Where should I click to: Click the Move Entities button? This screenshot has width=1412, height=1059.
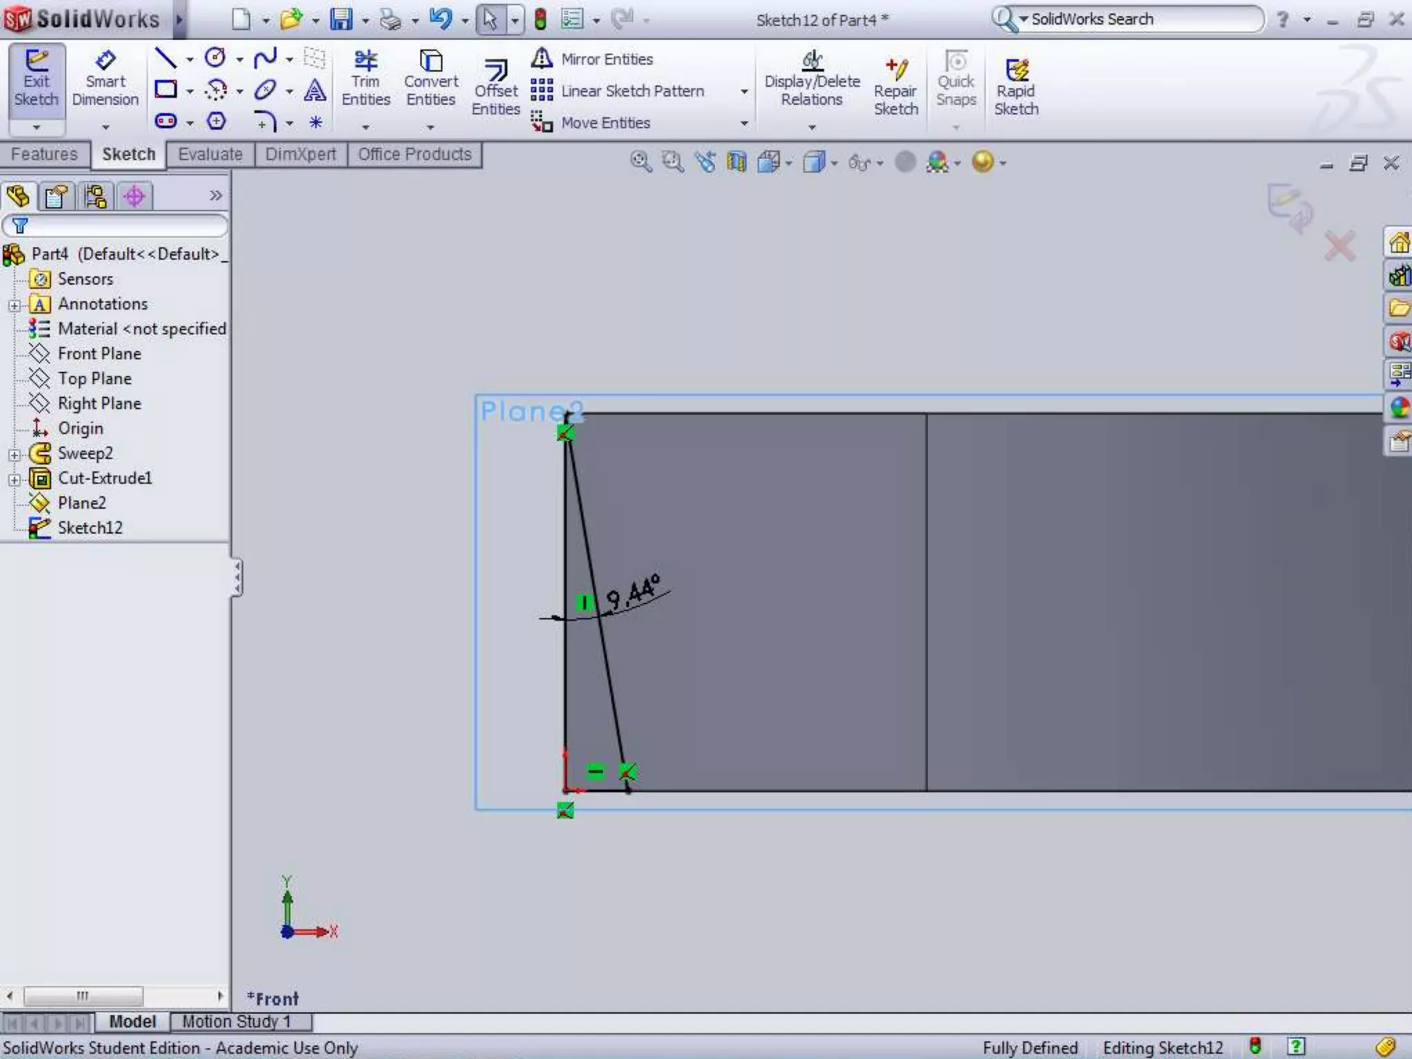tap(593, 123)
